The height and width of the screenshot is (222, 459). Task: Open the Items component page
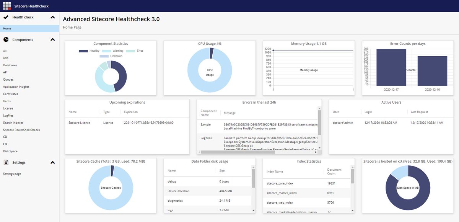pyautogui.click(x=7, y=101)
